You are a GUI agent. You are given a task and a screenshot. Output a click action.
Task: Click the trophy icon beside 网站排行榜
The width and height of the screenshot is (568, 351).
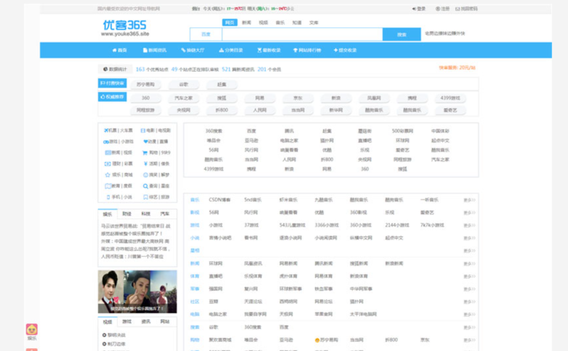tap(295, 50)
